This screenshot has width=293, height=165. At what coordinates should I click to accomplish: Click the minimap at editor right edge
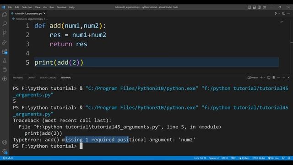point(282,22)
